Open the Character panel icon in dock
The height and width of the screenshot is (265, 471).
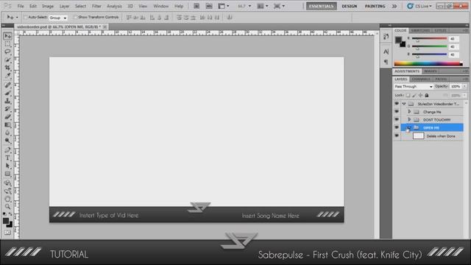(x=386, y=52)
